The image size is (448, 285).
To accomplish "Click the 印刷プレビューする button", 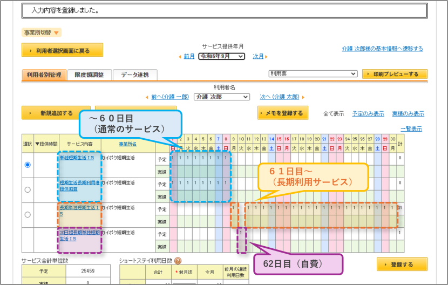I will tap(395, 74).
